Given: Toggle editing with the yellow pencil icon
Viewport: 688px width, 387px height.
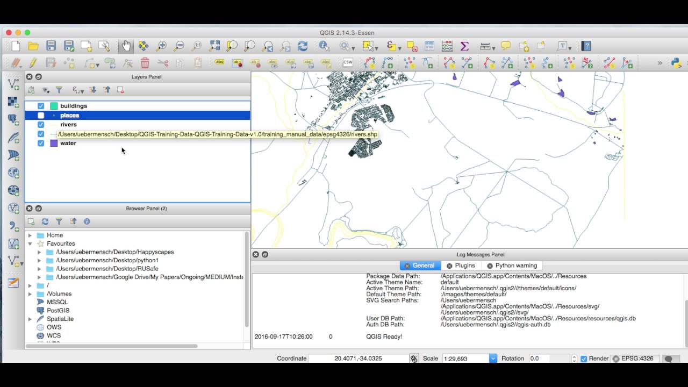Looking at the screenshot, I should coord(33,63).
